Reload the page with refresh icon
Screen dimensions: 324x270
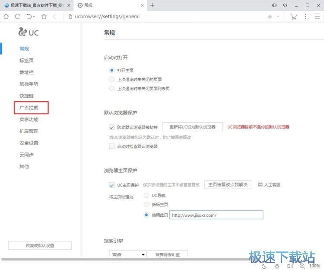[x=18, y=16]
